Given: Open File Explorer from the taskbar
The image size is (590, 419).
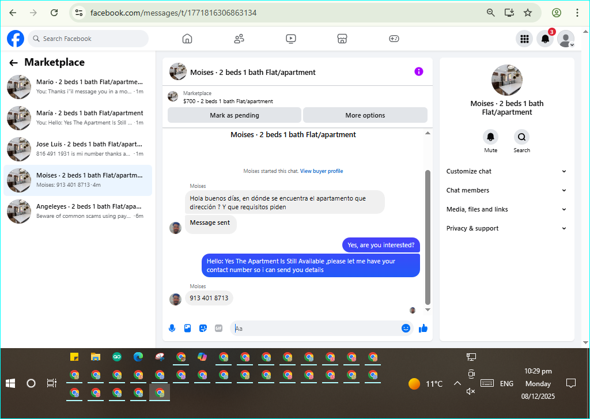Looking at the screenshot, I should click(96, 357).
